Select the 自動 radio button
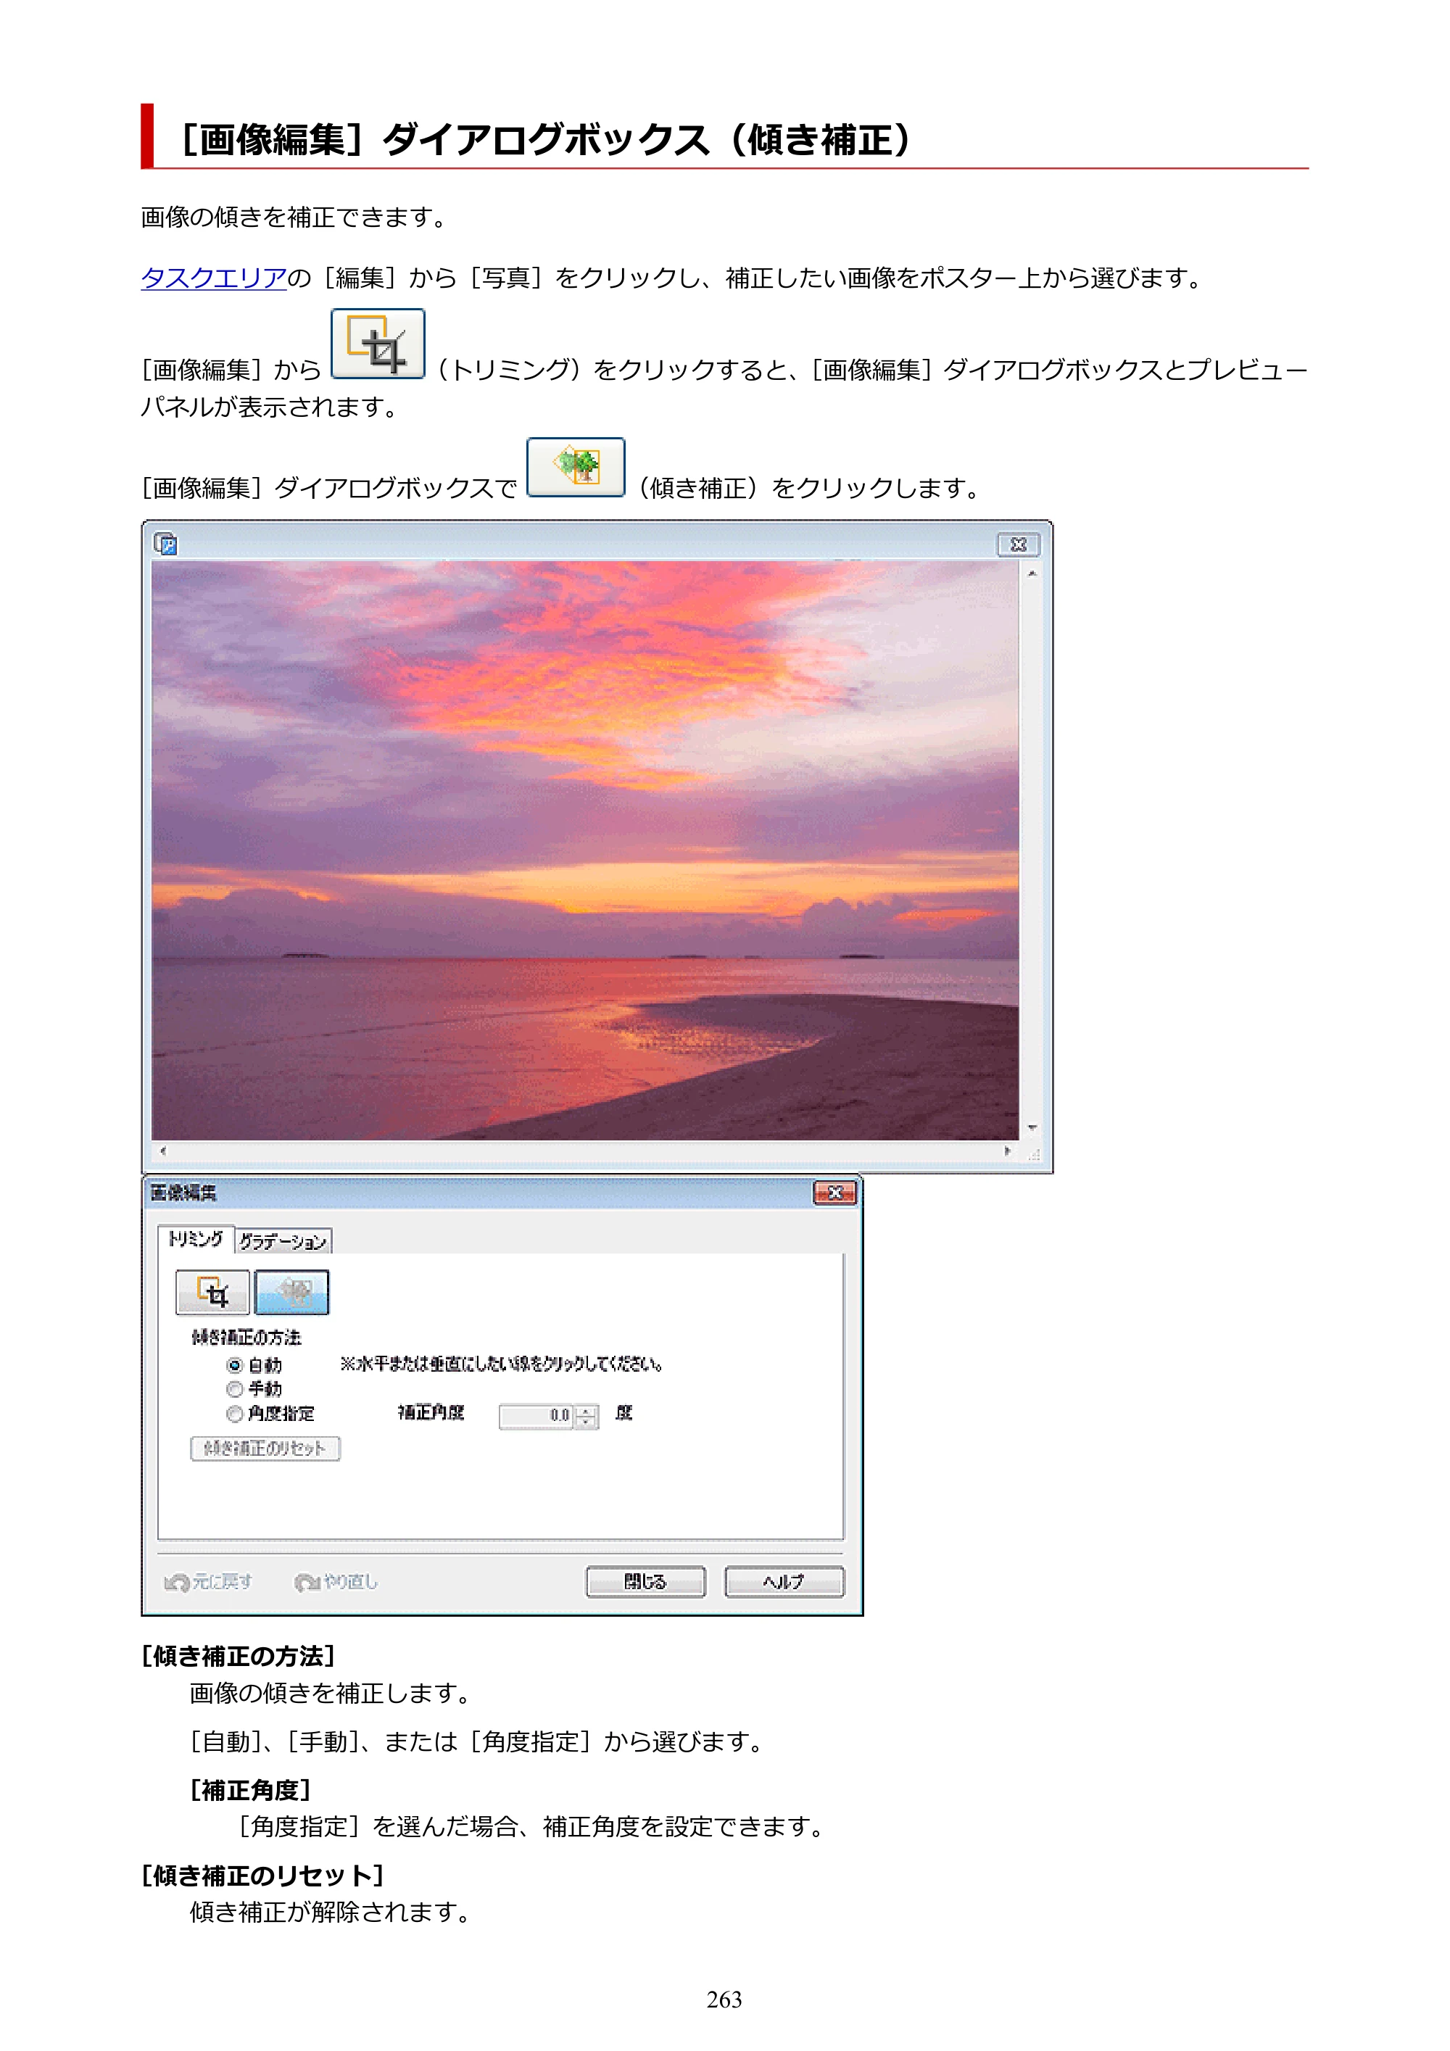 [235, 1365]
